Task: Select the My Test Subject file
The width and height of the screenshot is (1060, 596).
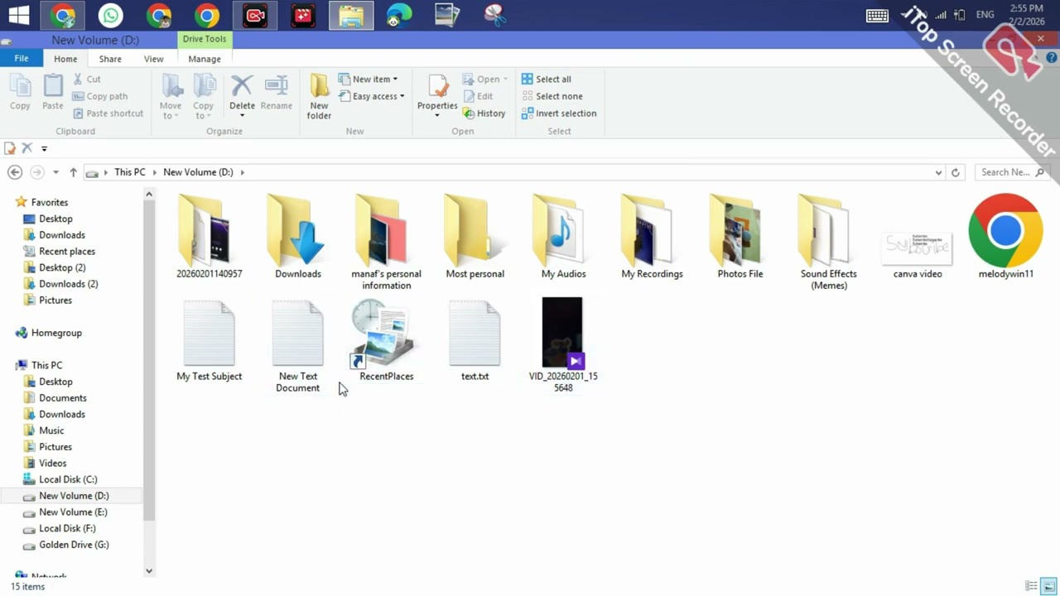Action: pos(209,340)
